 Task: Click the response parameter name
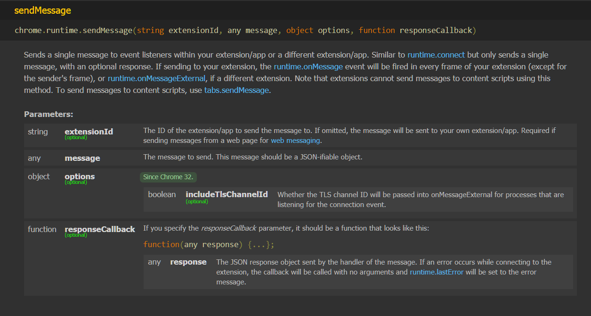click(x=188, y=262)
